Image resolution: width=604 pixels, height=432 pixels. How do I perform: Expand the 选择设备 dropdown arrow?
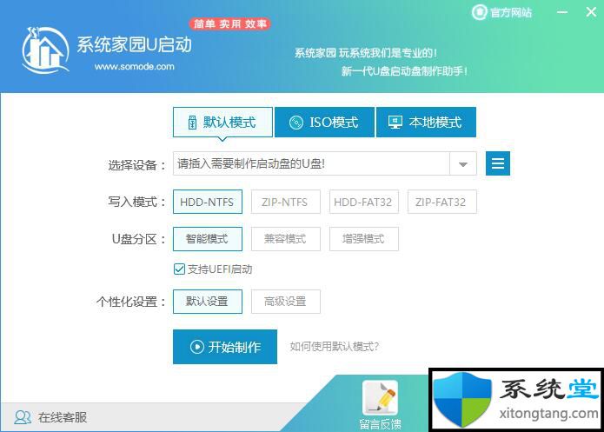462,163
